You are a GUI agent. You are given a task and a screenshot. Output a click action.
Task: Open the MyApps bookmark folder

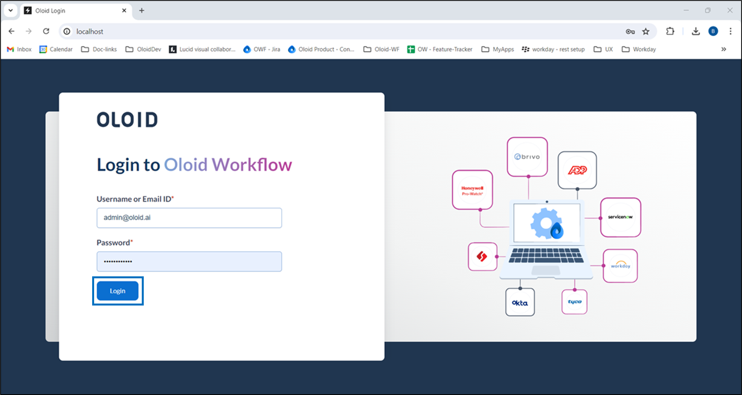click(x=498, y=49)
